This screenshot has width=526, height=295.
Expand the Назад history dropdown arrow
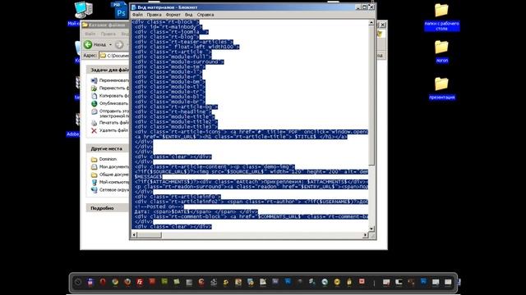click(x=110, y=44)
